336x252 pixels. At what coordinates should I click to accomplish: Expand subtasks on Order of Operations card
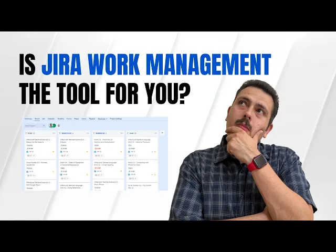65,178
